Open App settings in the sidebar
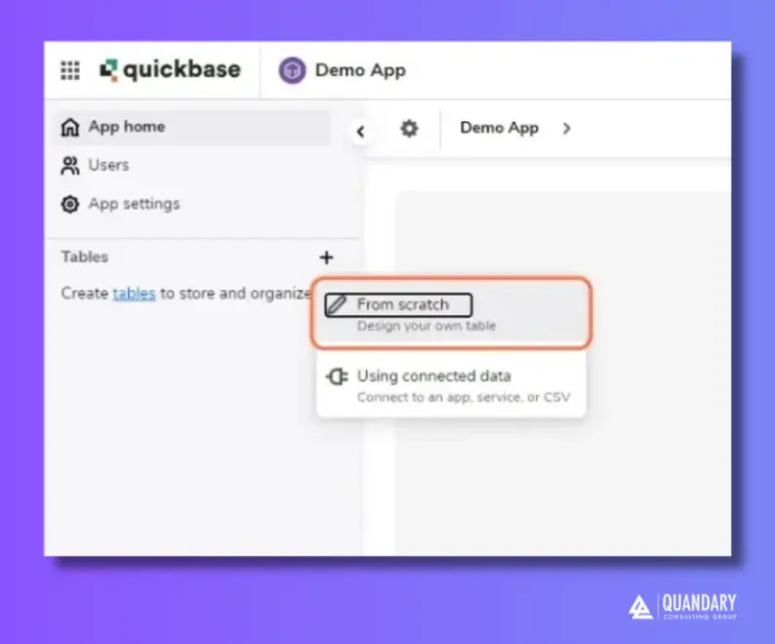This screenshot has width=775, height=644. point(120,204)
